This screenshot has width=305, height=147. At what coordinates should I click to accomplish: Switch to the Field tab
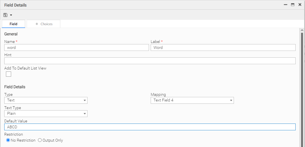click(x=14, y=24)
